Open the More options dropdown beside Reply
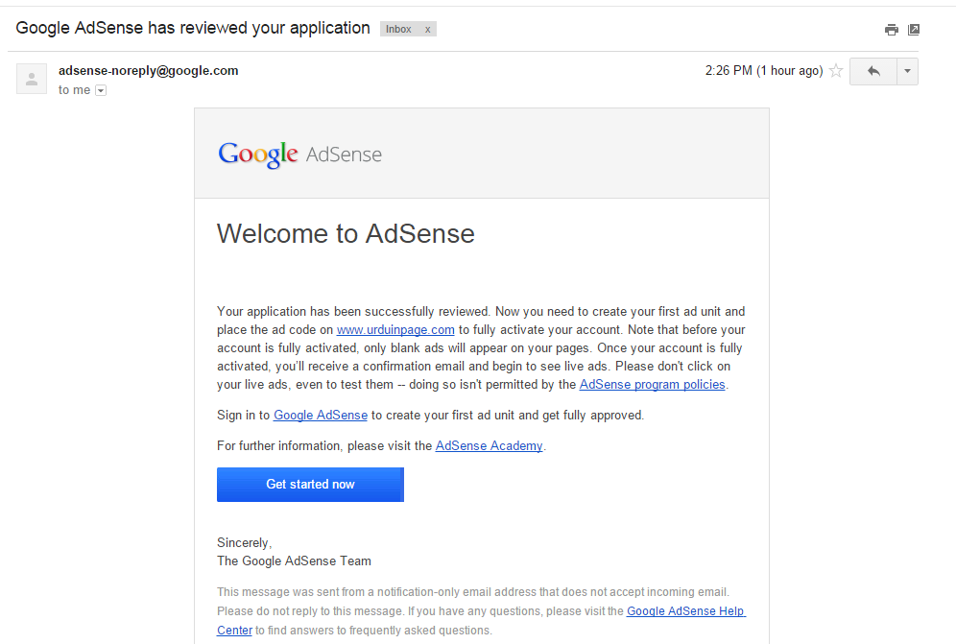The width and height of the screenshot is (956, 644). (x=907, y=71)
